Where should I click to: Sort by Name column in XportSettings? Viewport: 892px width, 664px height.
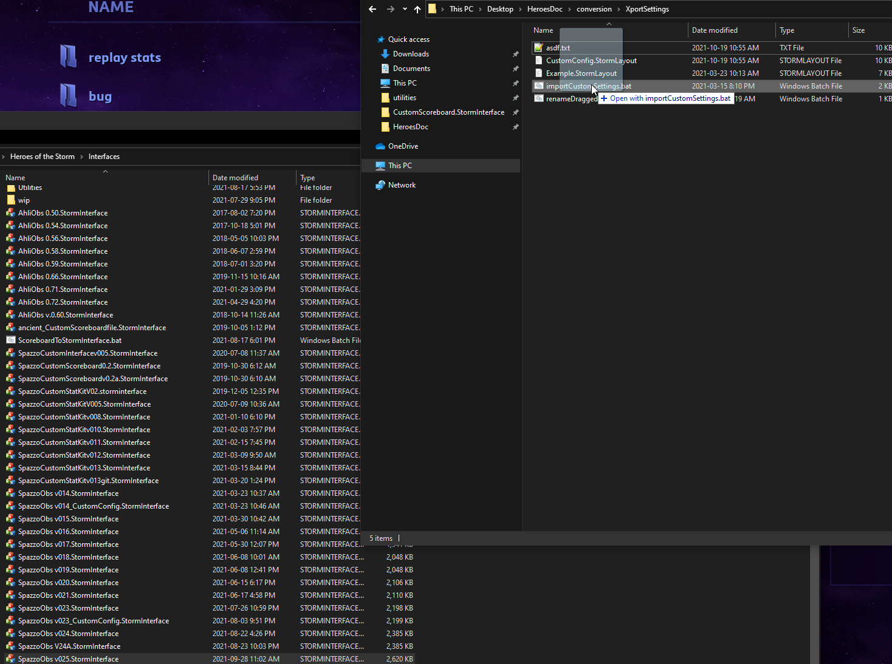pyautogui.click(x=543, y=30)
